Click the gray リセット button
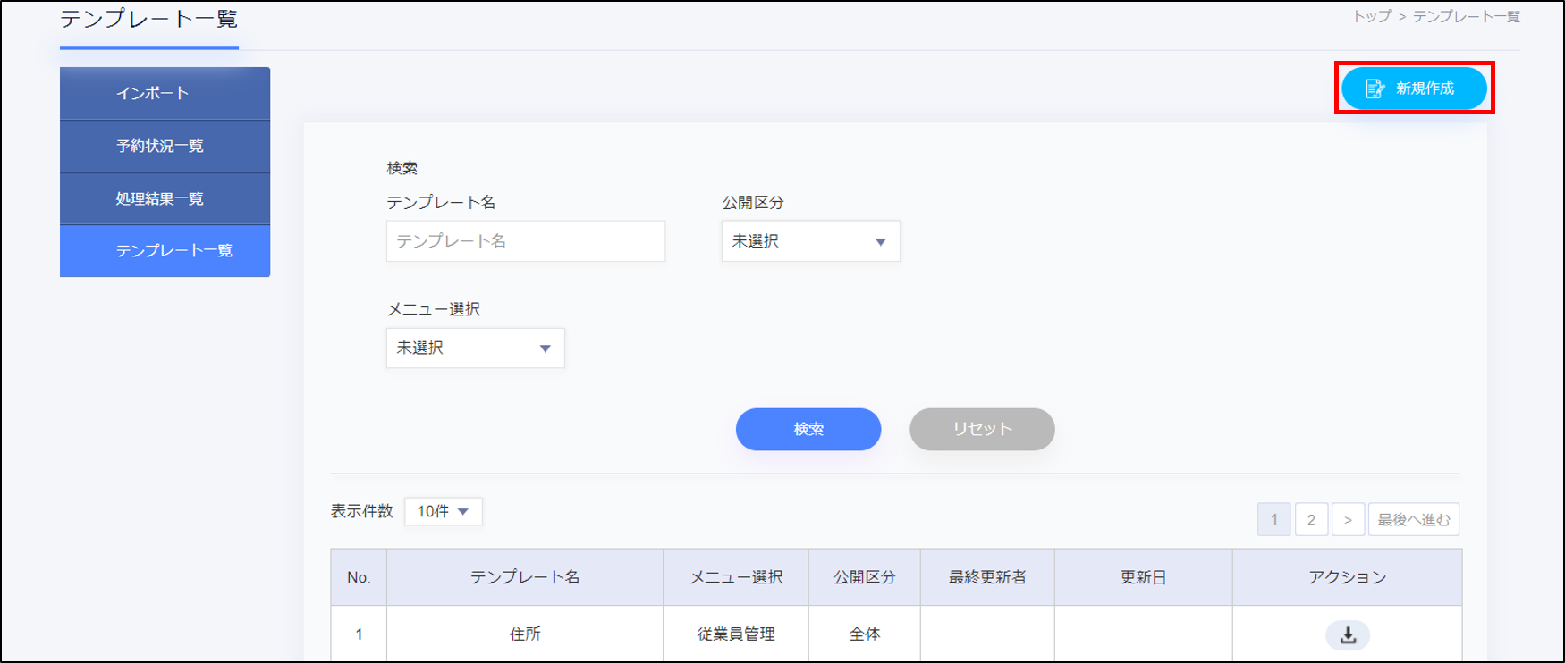Screen dimensions: 1565x663 (982, 430)
